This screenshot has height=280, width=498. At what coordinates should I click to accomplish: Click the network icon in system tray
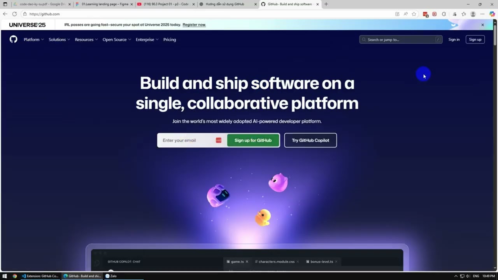point(462,276)
